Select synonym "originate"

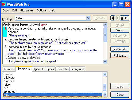(x=9, y=78)
